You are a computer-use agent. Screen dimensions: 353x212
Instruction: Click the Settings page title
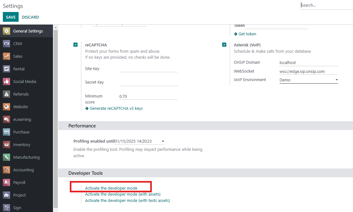[13, 6]
